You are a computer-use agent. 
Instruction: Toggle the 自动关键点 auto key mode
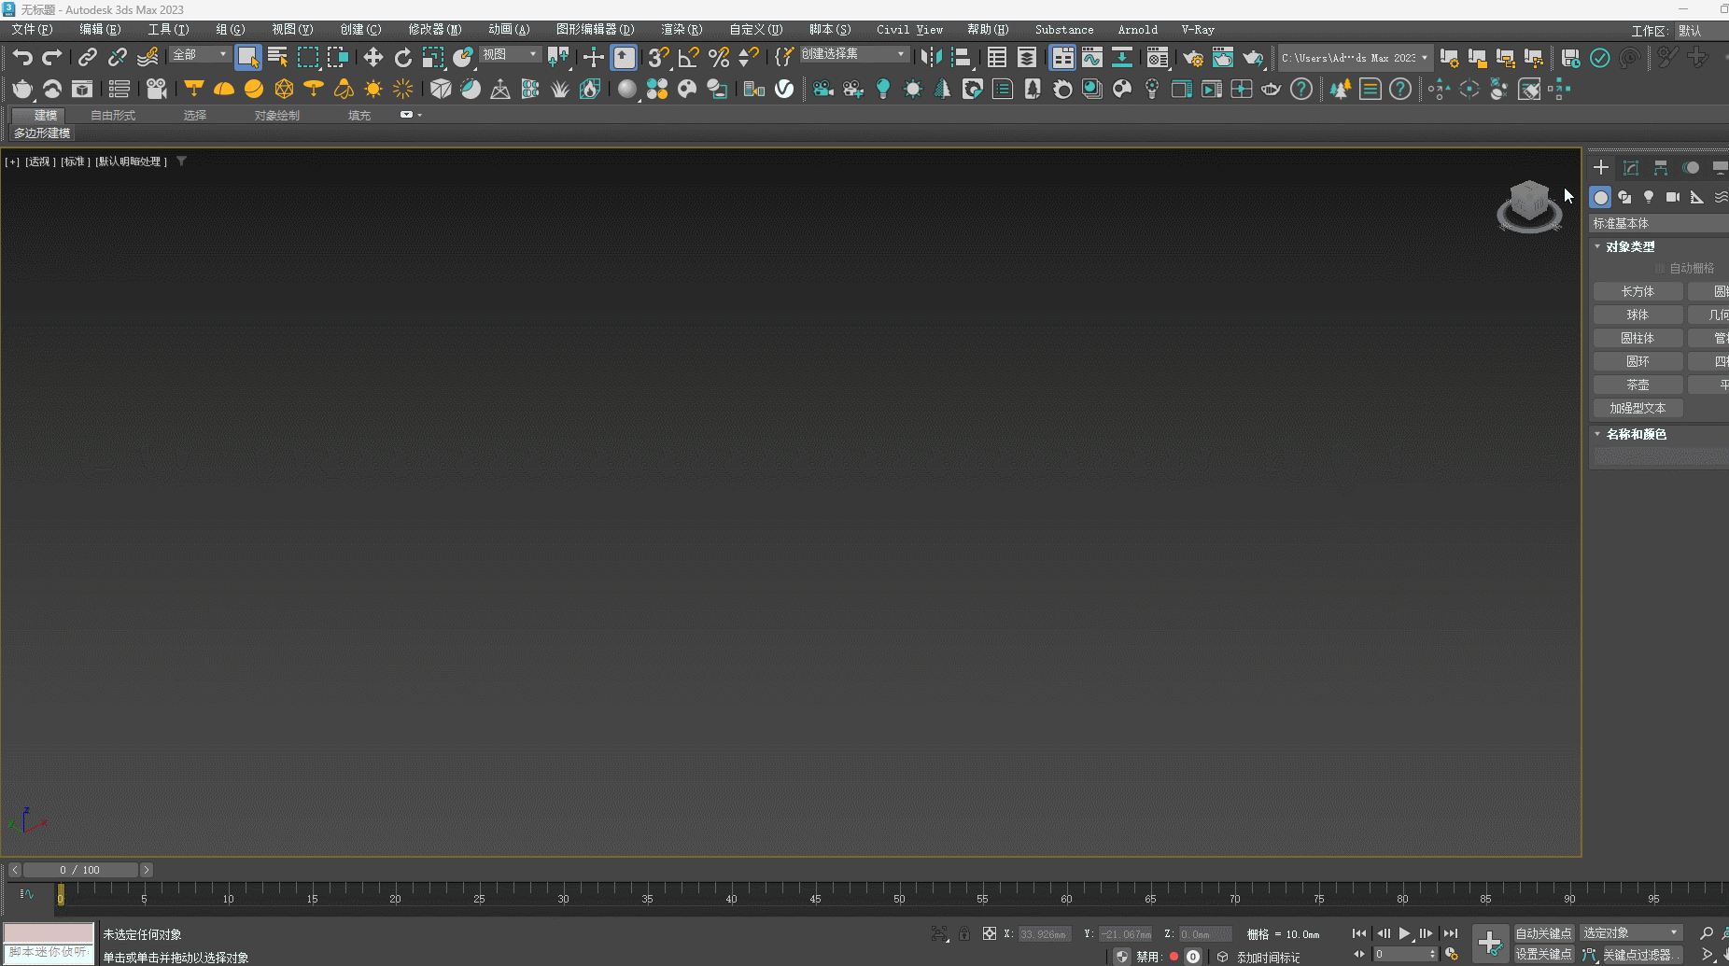tap(1543, 933)
